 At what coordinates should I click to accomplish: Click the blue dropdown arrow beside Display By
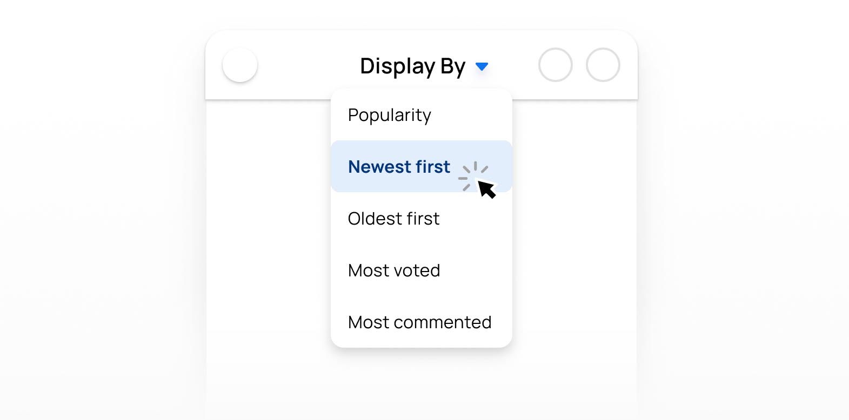click(x=482, y=66)
